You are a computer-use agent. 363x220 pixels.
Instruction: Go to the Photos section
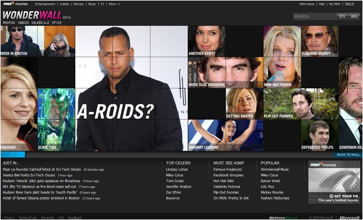9,23
